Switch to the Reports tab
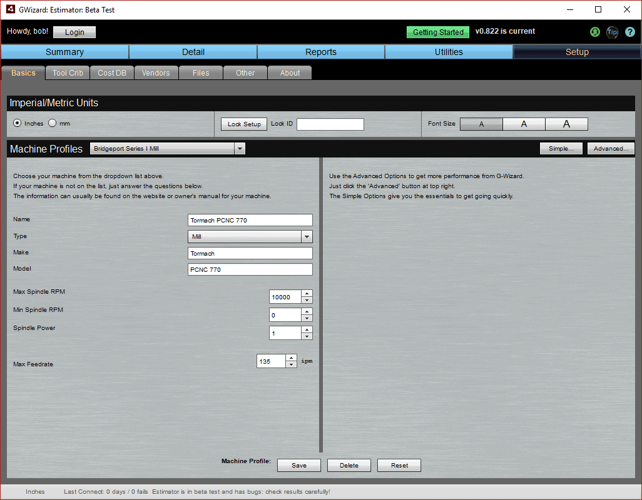The image size is (642, 500). [x=321, y=52]
